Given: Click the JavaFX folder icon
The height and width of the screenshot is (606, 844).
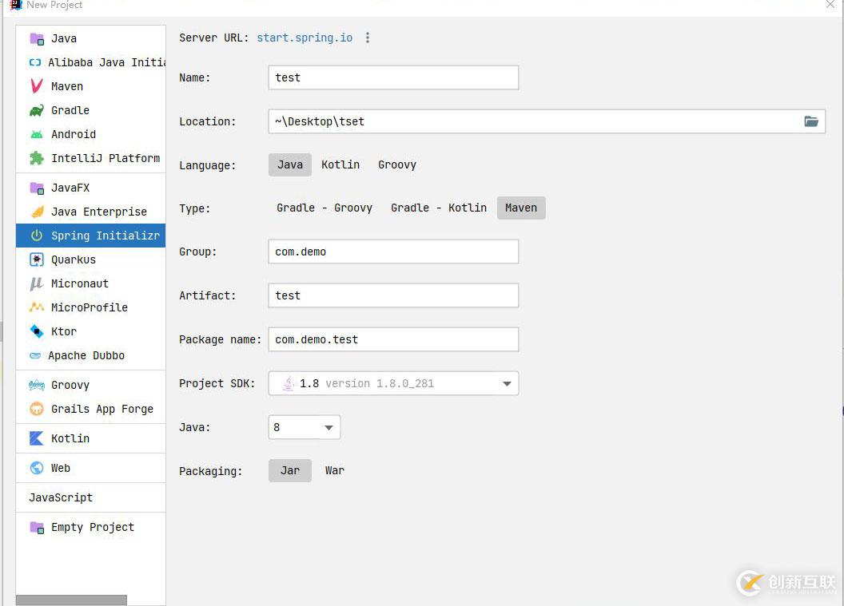Looking at the screenshot, I should coord(37,188).
